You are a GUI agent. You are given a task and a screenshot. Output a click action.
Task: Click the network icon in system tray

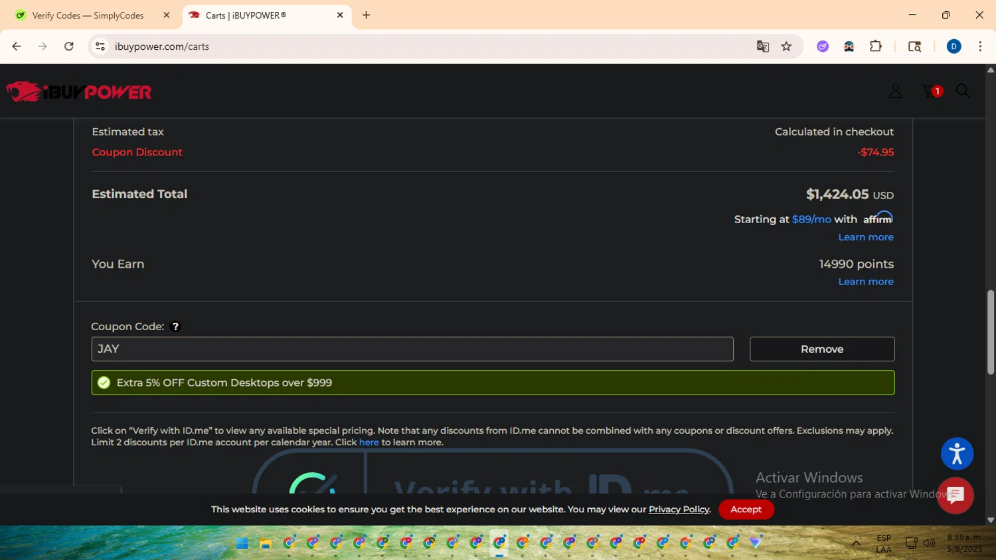click(912, 543)
